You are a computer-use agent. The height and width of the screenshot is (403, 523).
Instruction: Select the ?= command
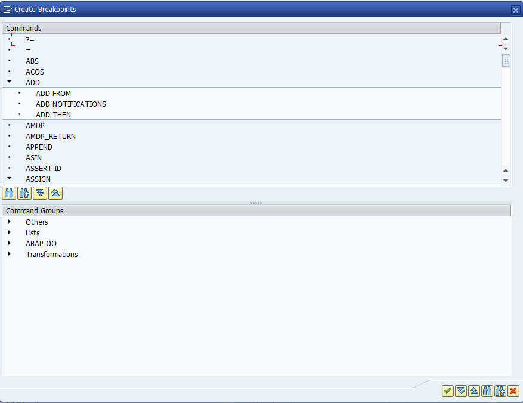click(x=30, y=39)
